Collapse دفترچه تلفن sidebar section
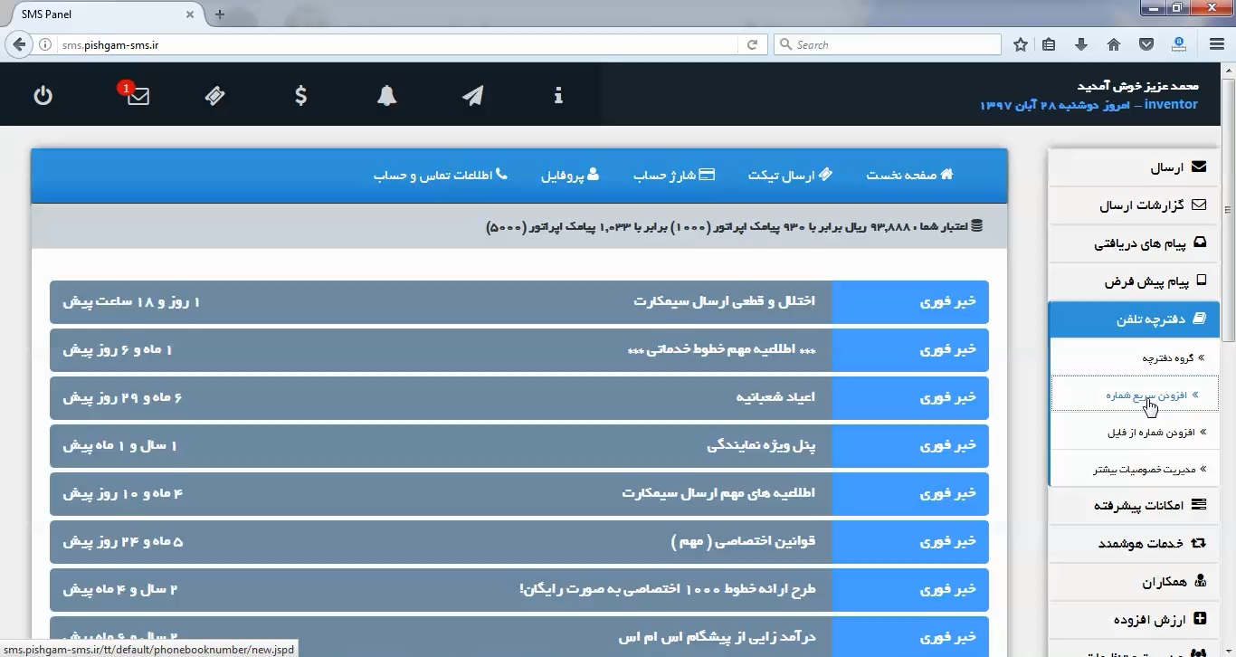Screen dimensions: 1236x657 pos(1134,319)
